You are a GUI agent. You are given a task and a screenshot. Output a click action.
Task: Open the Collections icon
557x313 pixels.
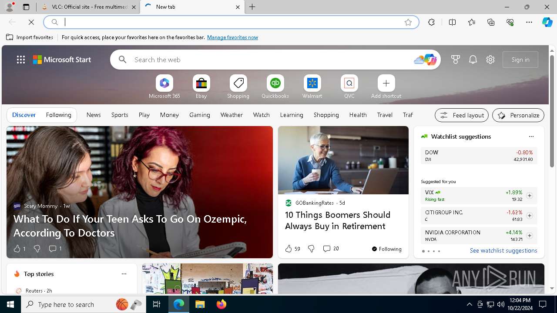pyautogui.click(x=491, y=22)
